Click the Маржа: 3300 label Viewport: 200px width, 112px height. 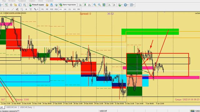coord(22,100)
